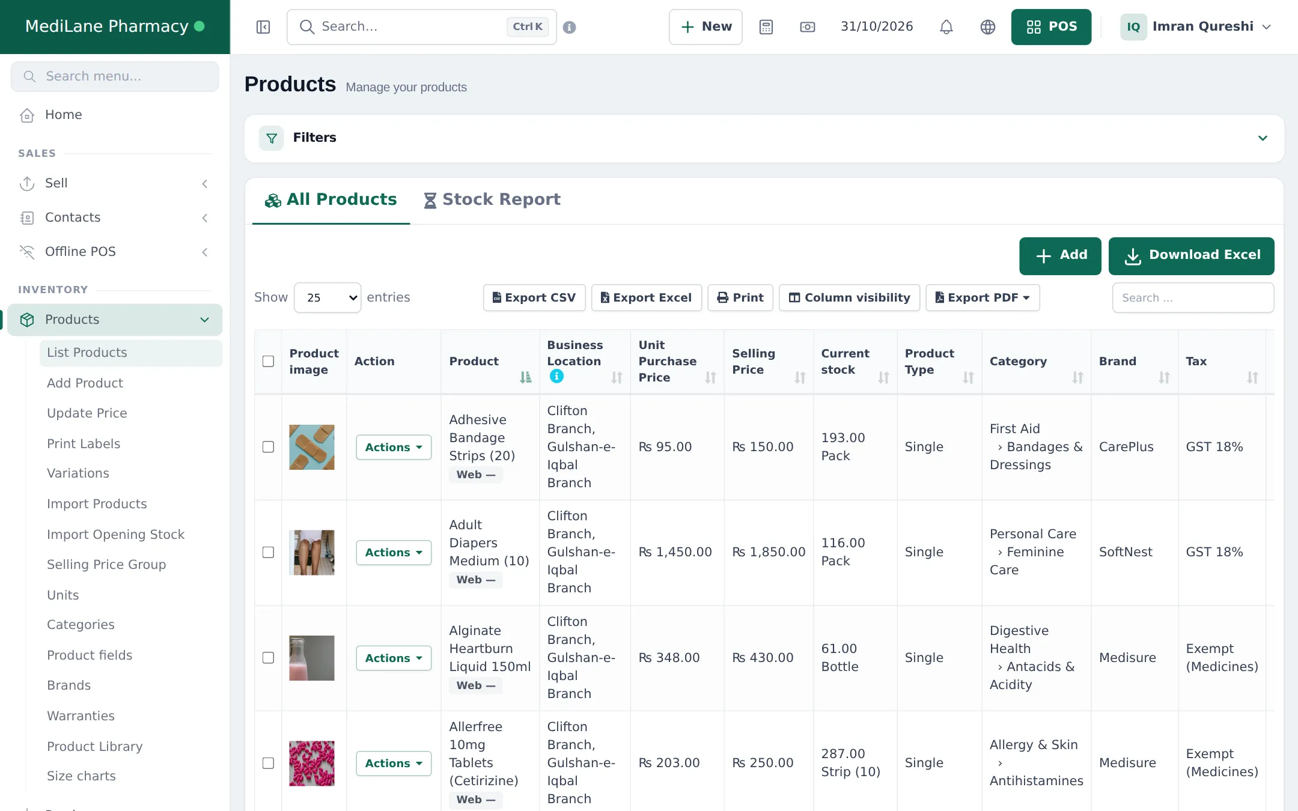1298x811 pixels.
Task: Click the IQ user avatar
Action: 1133,27
